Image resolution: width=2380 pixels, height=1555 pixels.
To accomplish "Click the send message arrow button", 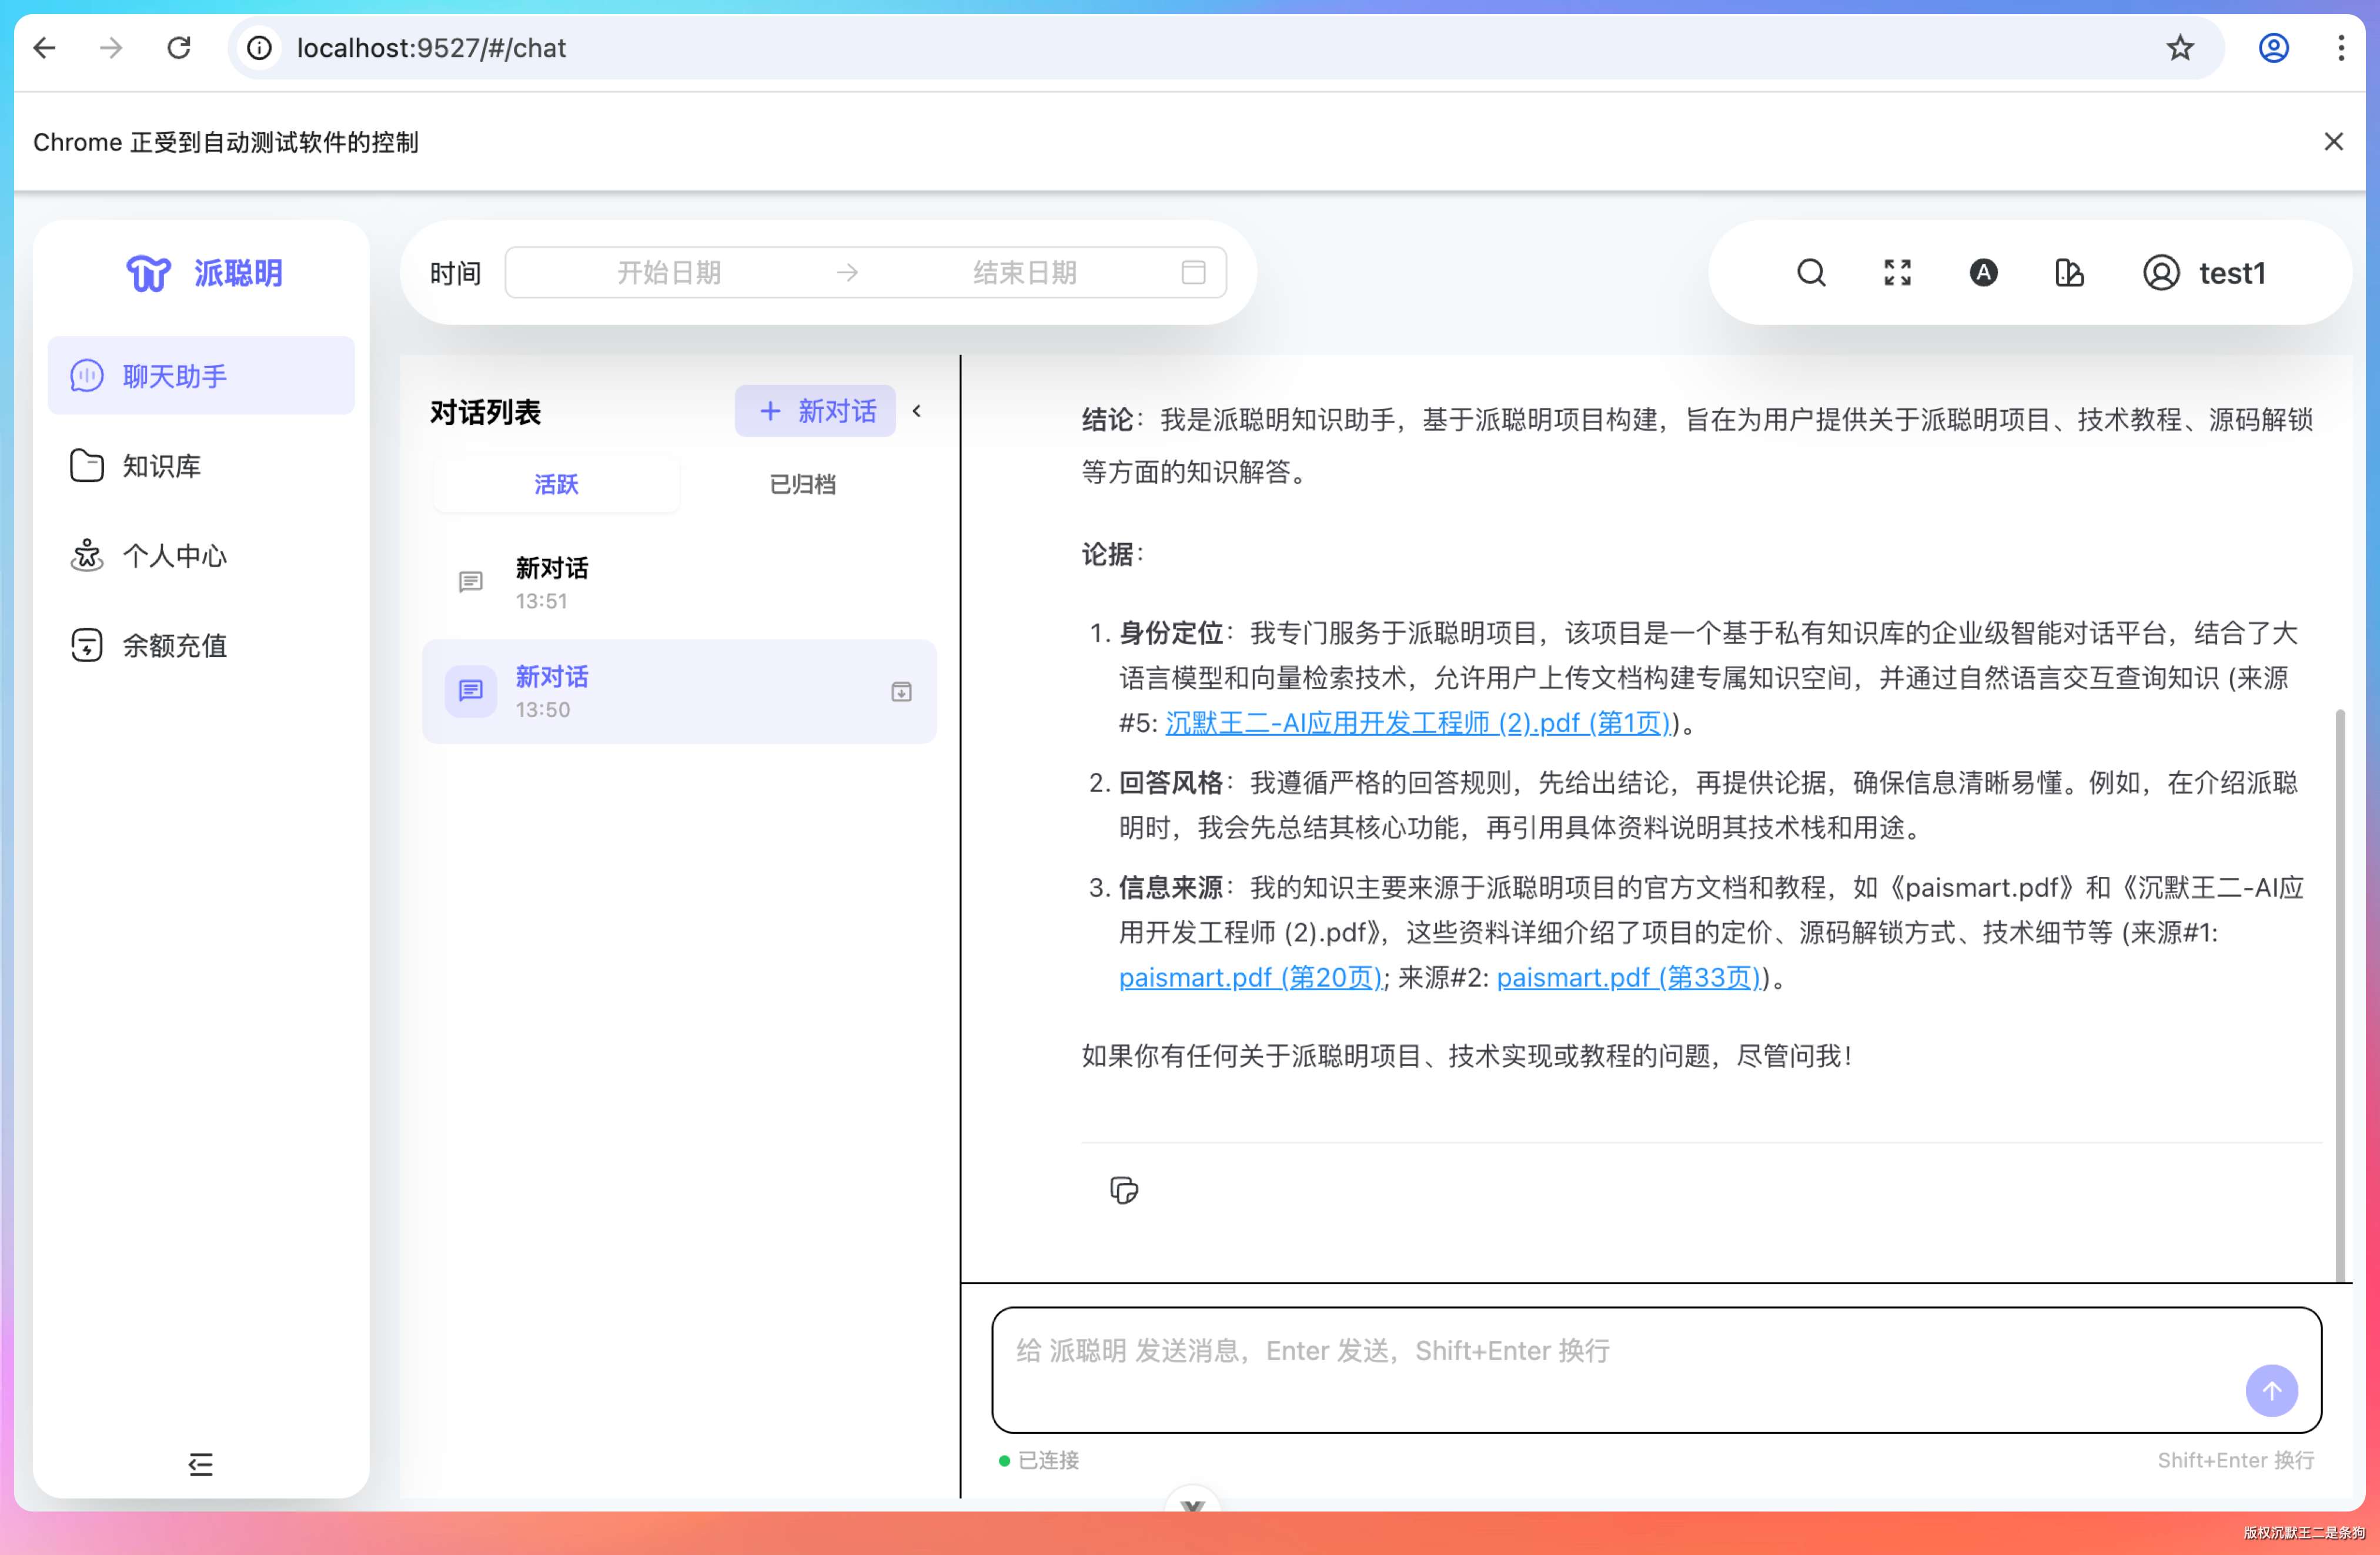I will 2271,1390.
